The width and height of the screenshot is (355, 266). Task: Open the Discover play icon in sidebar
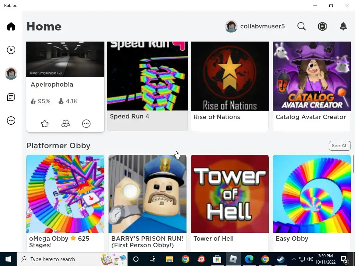click(11, 50)
